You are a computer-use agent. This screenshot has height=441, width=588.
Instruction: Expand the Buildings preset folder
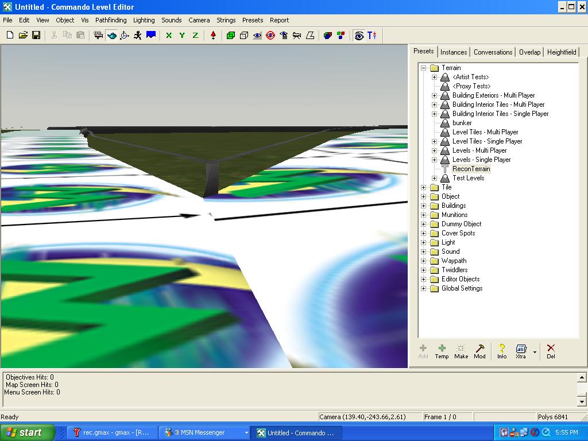[x=424, y=206]
